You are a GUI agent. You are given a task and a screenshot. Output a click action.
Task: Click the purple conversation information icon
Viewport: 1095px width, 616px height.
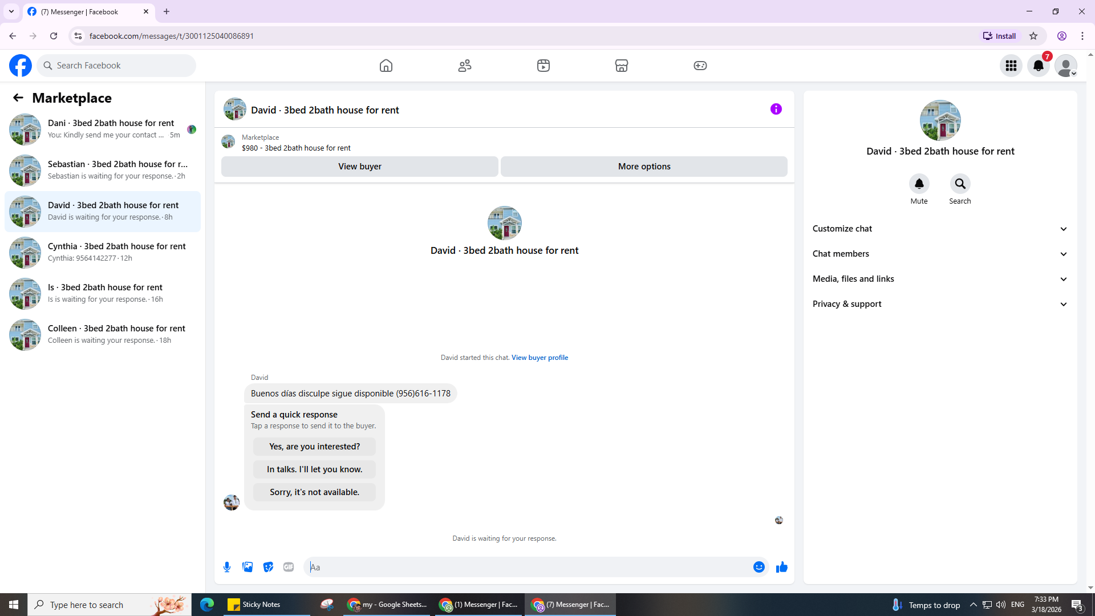(776, 109)
